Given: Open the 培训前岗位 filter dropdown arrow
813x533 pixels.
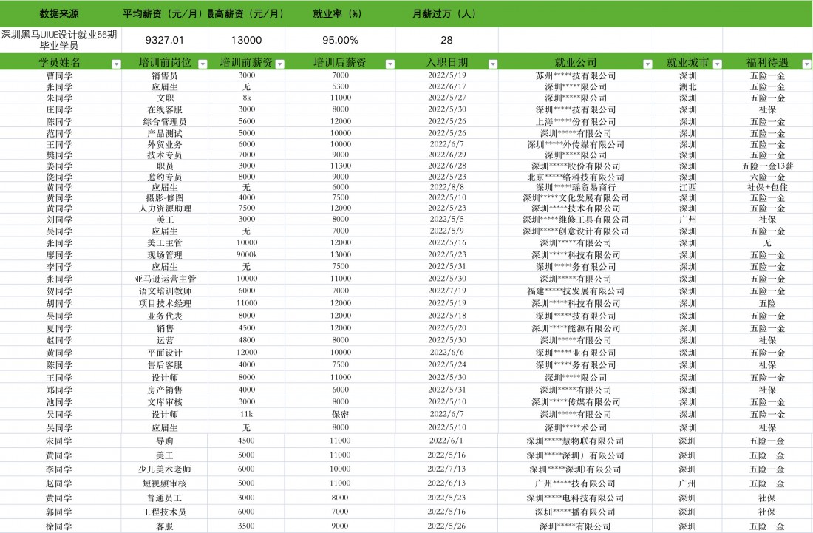Looking at the screenshot, I should pos(201,64).
